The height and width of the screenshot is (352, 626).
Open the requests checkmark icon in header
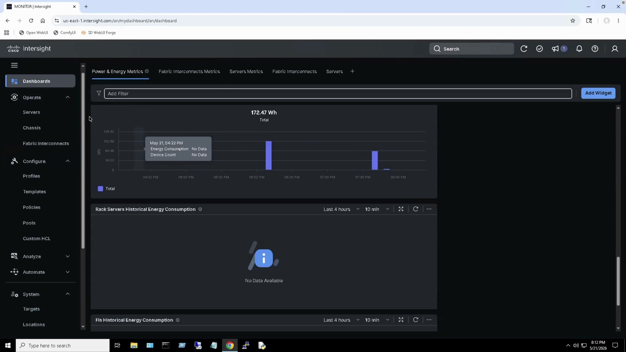coord(540,49)
